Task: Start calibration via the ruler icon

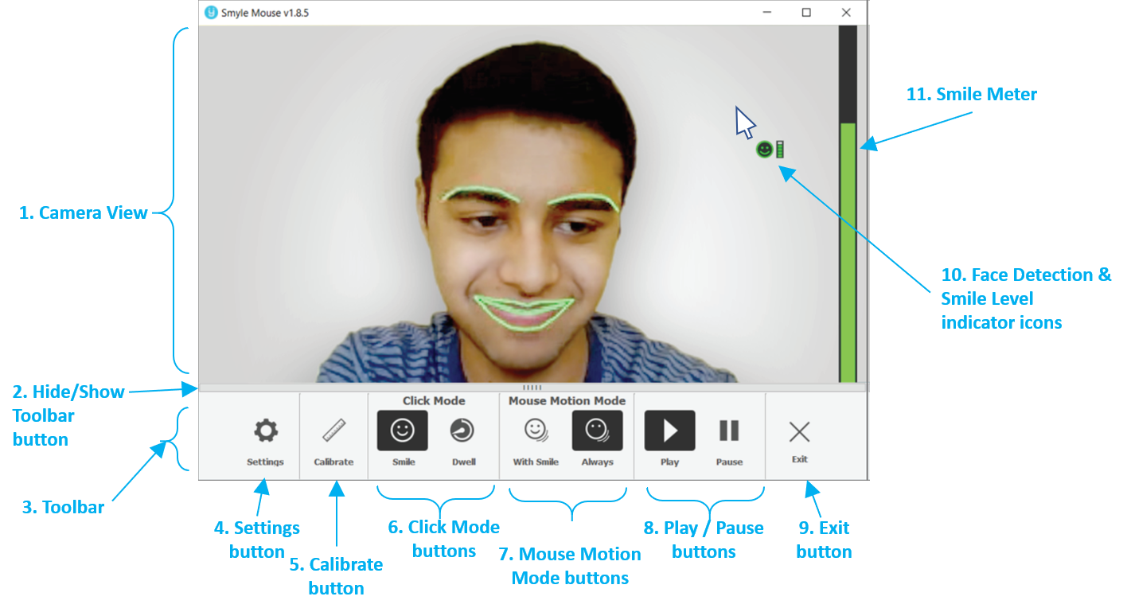Action: coord(333,430)
